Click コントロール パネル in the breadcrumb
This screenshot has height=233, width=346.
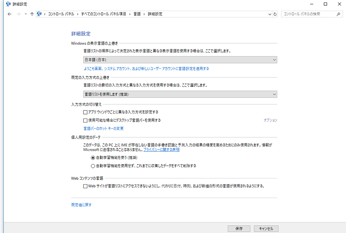pos(61,14)
